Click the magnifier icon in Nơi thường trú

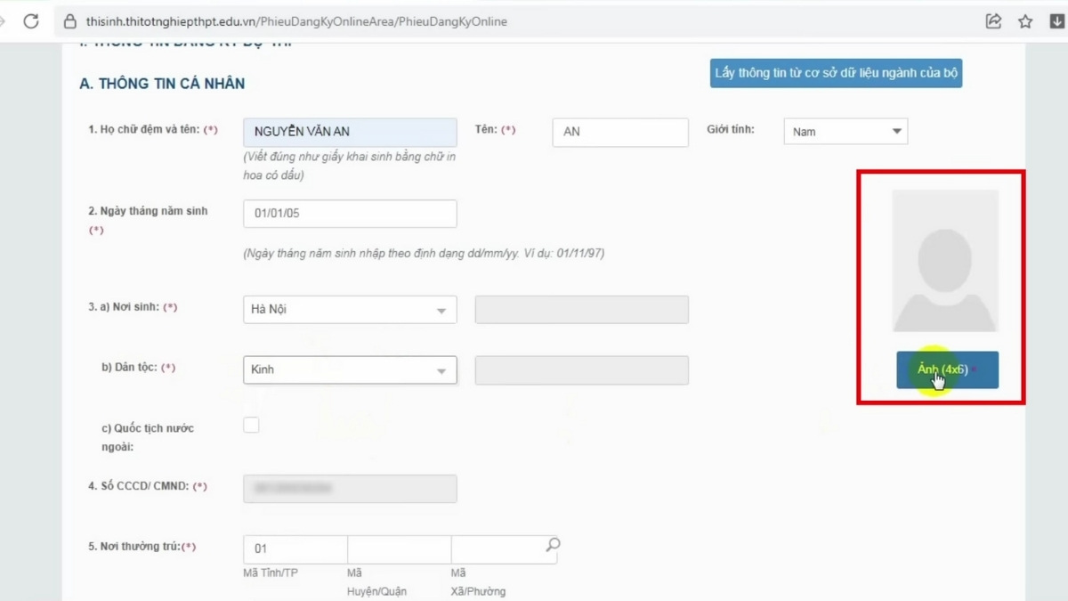(x=553, y=544)
